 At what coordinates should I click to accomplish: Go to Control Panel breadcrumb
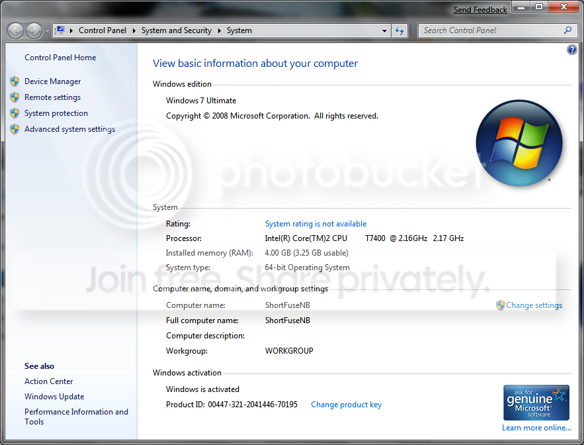(103, 30)
